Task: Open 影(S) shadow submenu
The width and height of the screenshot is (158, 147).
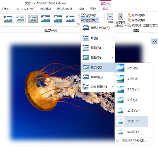Action: [x=98, y=38]
